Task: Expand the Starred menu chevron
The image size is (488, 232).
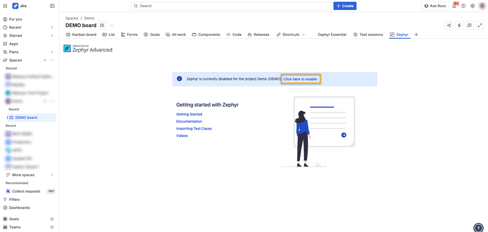Action: (52, 35)
